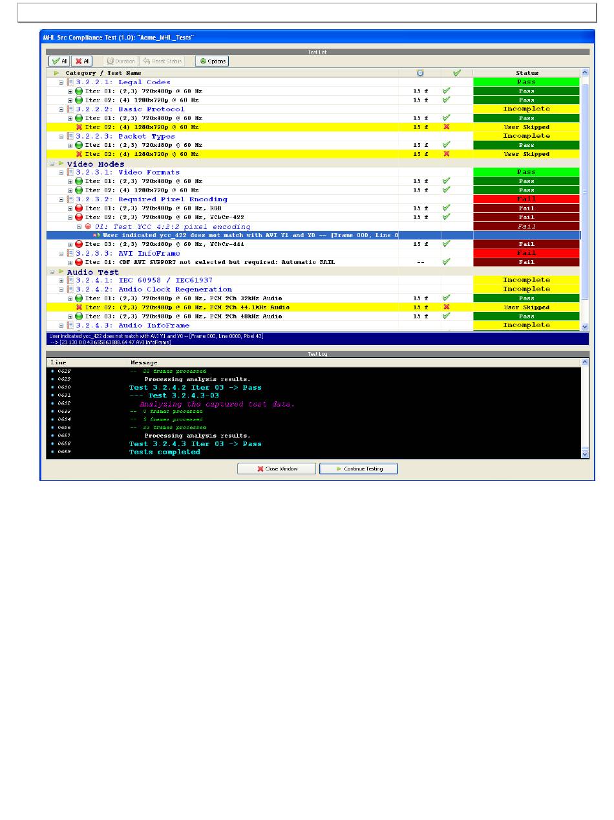Toggle the red X selection for Basic Protocol Iter 02

click(x=446, y=127)
